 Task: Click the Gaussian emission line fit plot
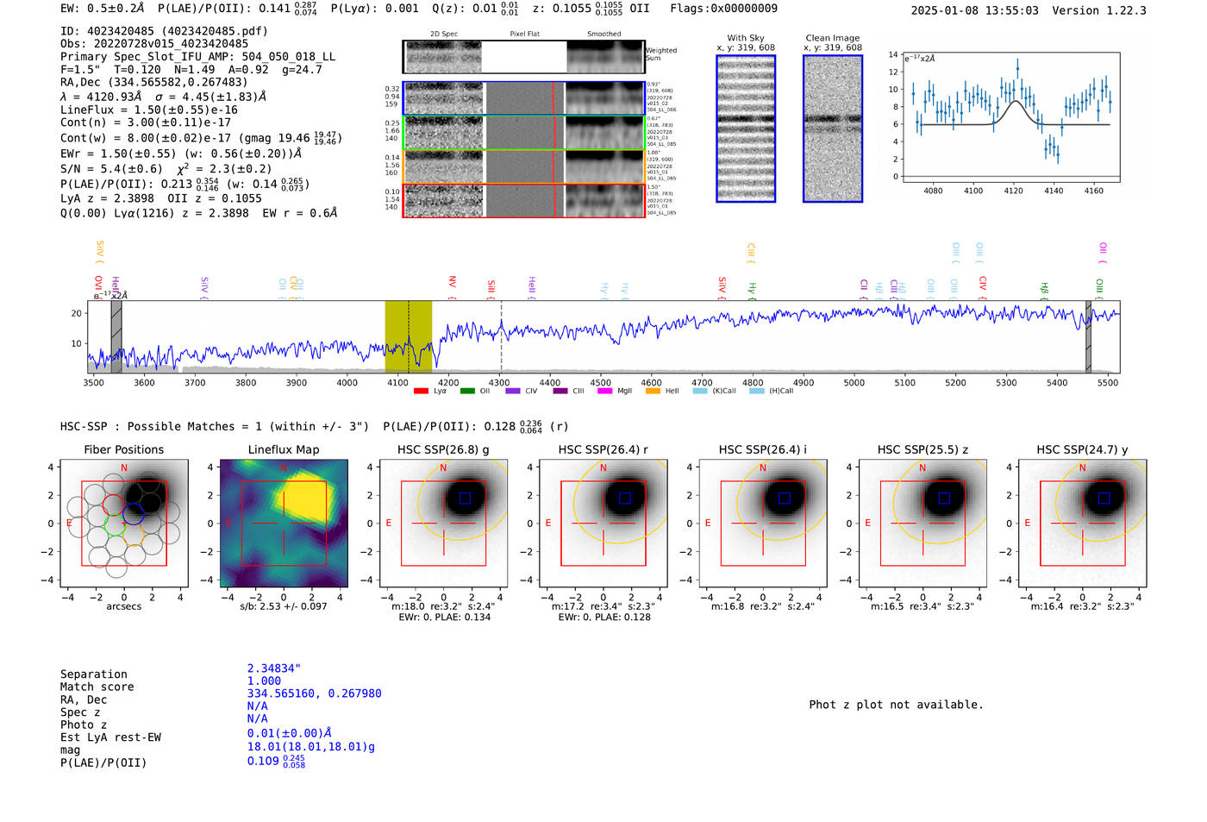[x=1010, y=117]
